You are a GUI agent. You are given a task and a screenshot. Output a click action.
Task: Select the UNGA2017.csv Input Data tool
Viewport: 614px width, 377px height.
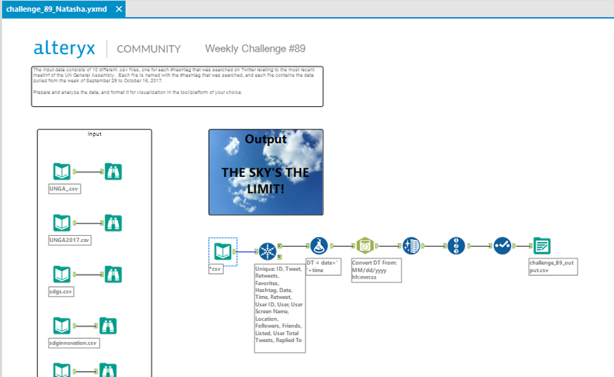[62, 223]
